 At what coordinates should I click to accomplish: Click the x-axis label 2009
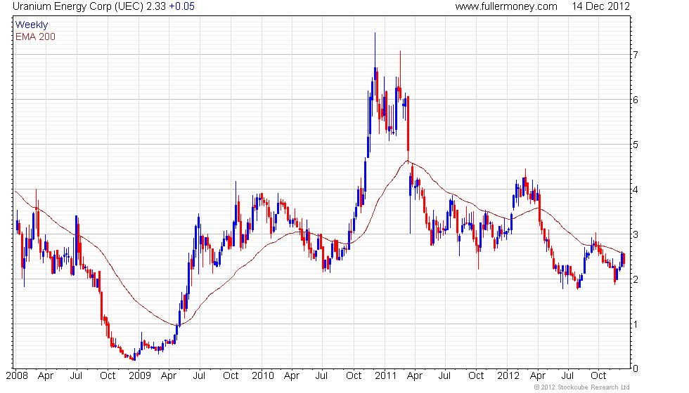[x=140, y=376]
